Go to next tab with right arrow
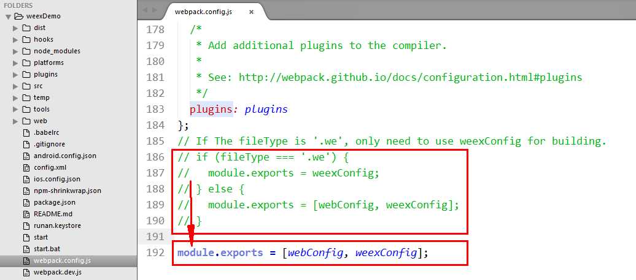636x280 pixels. click(155, 10)
